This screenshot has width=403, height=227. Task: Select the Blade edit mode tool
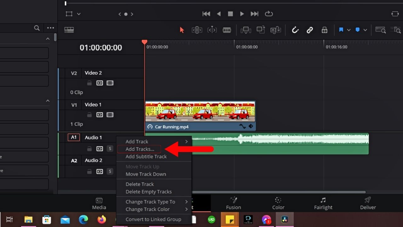227,30
